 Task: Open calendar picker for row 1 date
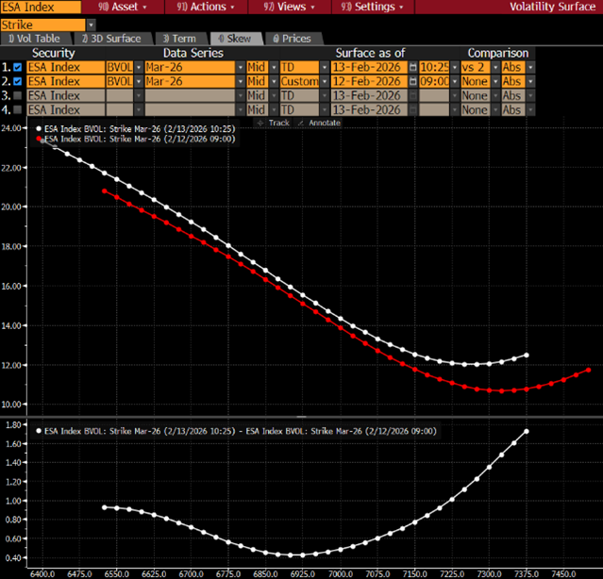[413, 68]
